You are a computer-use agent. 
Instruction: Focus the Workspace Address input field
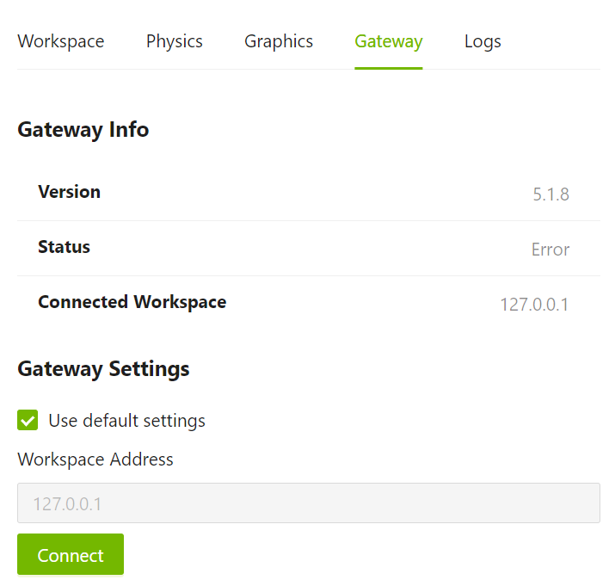(308, 503)
